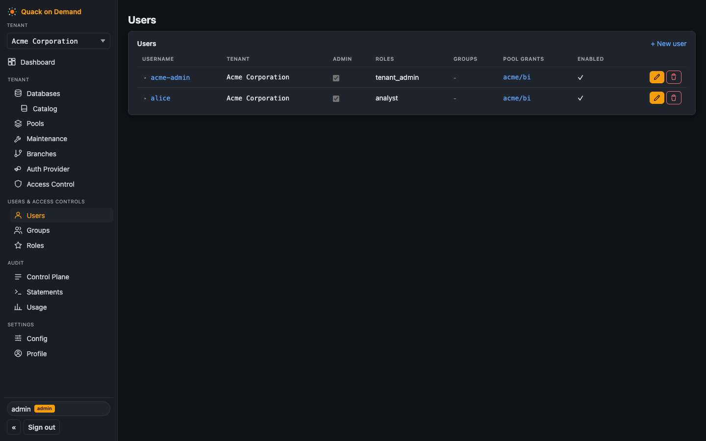Click the Usage bar chart icon

[18, 307]
